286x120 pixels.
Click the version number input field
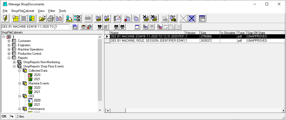coord(62,27)
